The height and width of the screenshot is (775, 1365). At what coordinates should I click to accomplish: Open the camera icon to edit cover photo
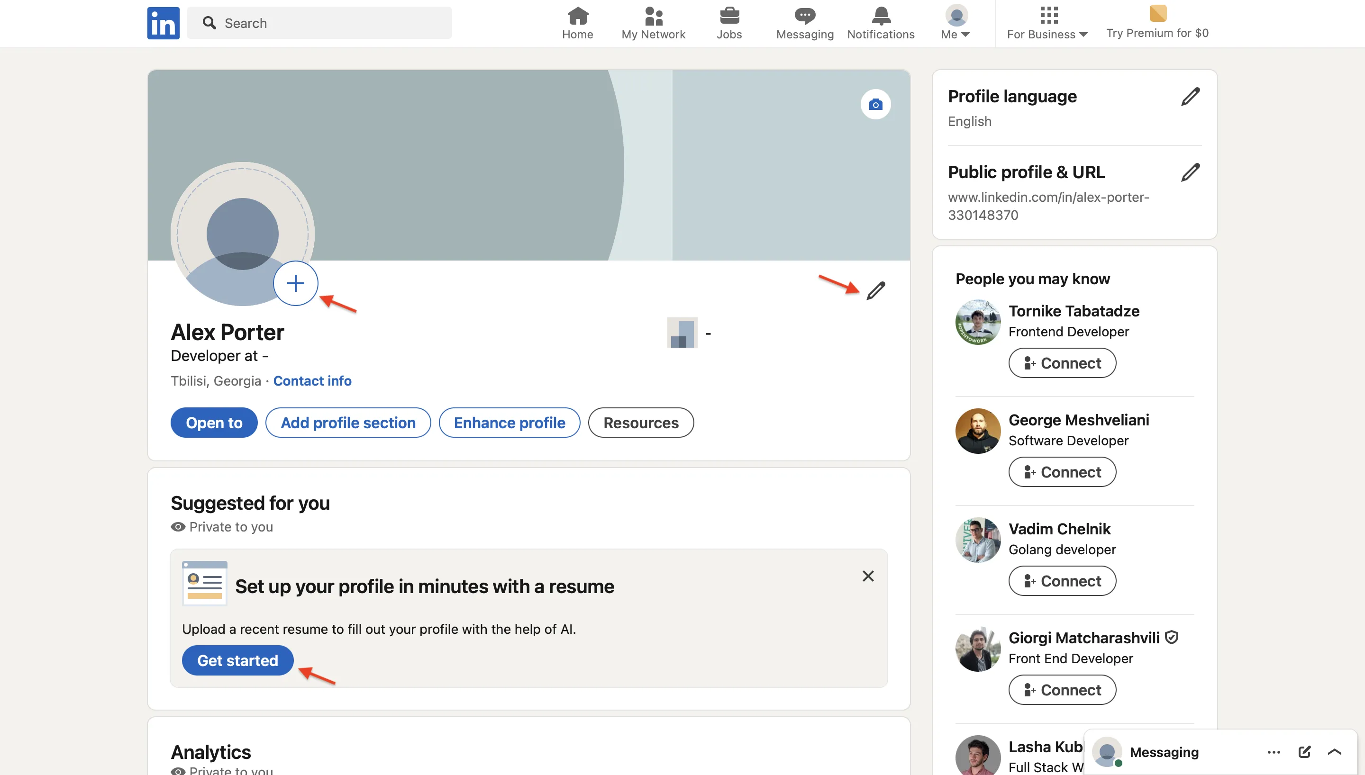pyautogui.click(x=875, y=104)
